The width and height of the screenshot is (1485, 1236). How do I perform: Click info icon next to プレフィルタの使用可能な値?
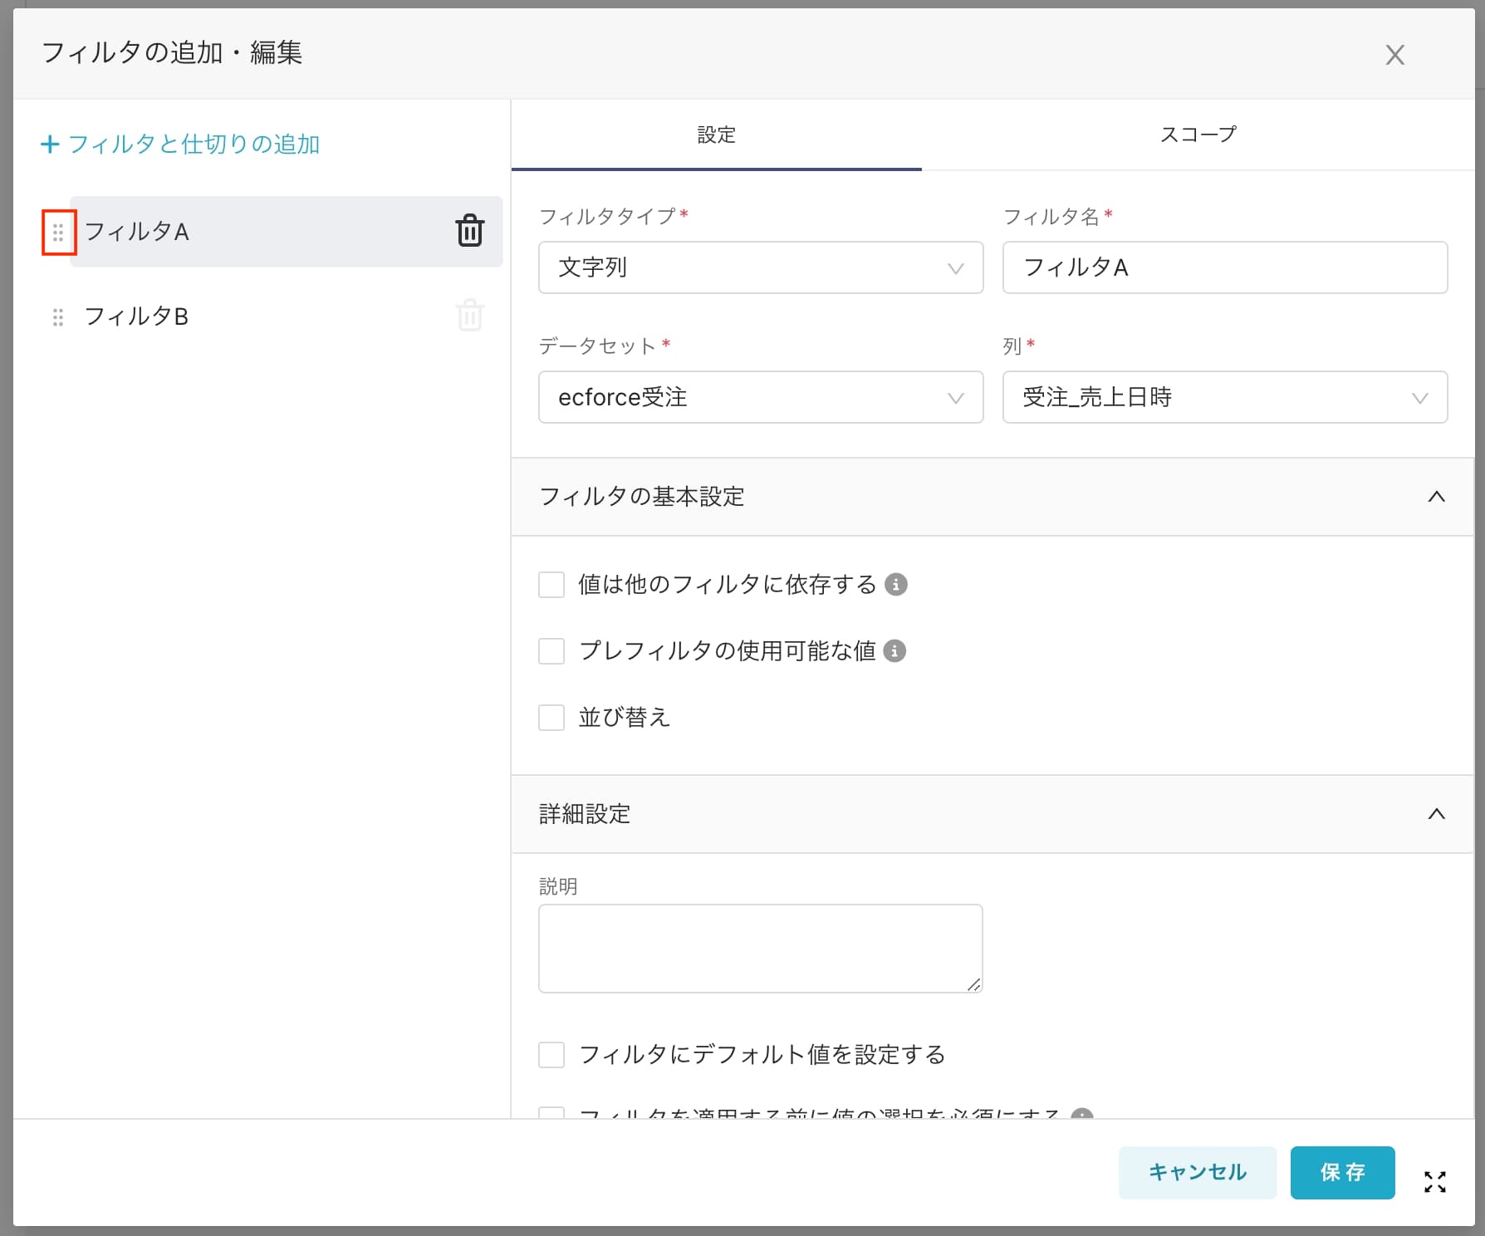[894, 651]
